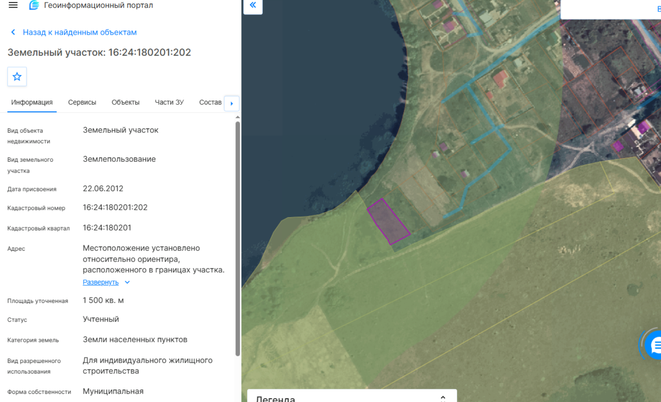Click the label Форма собственности
Screen dimensions: 661x402
[x=39, y=392]
